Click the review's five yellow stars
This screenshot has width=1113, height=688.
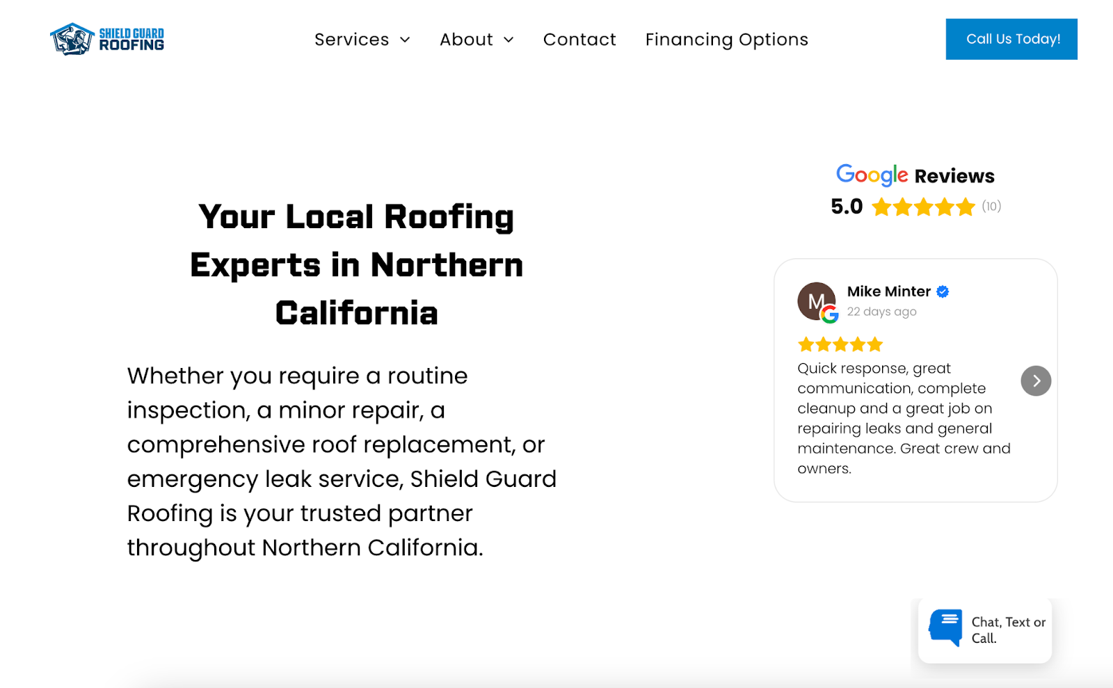[840, 344]
